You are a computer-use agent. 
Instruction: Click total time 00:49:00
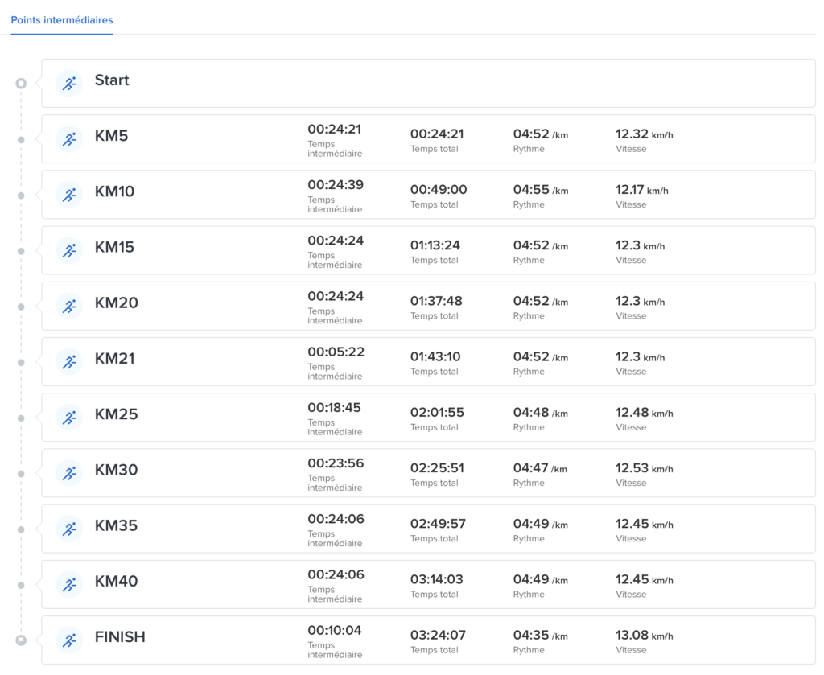(439, 190)
